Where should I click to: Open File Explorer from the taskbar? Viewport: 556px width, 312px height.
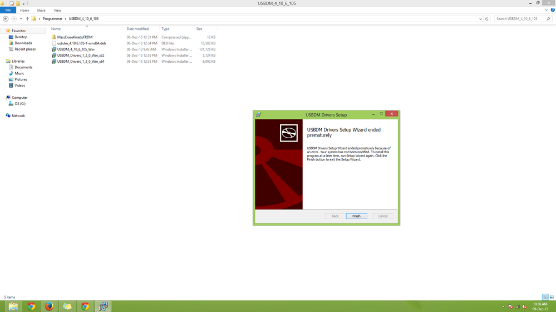[x=13, y=306]
